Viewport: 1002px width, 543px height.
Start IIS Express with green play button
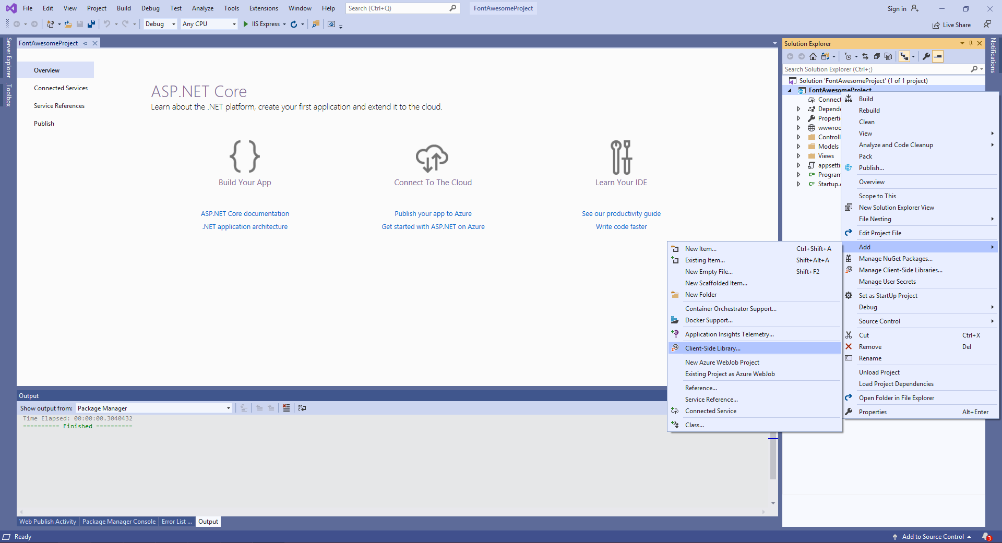click(x=246, y=24)
